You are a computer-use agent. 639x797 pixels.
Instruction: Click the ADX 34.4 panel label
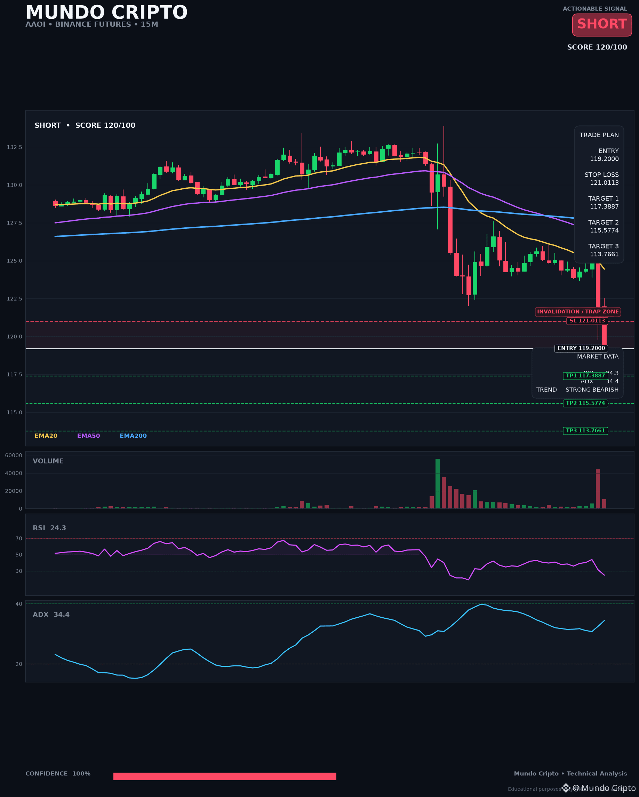tap(51, 615)
